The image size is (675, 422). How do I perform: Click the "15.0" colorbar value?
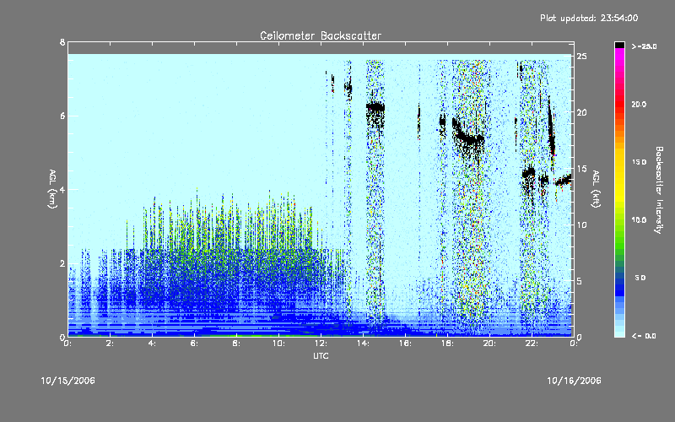639,162
